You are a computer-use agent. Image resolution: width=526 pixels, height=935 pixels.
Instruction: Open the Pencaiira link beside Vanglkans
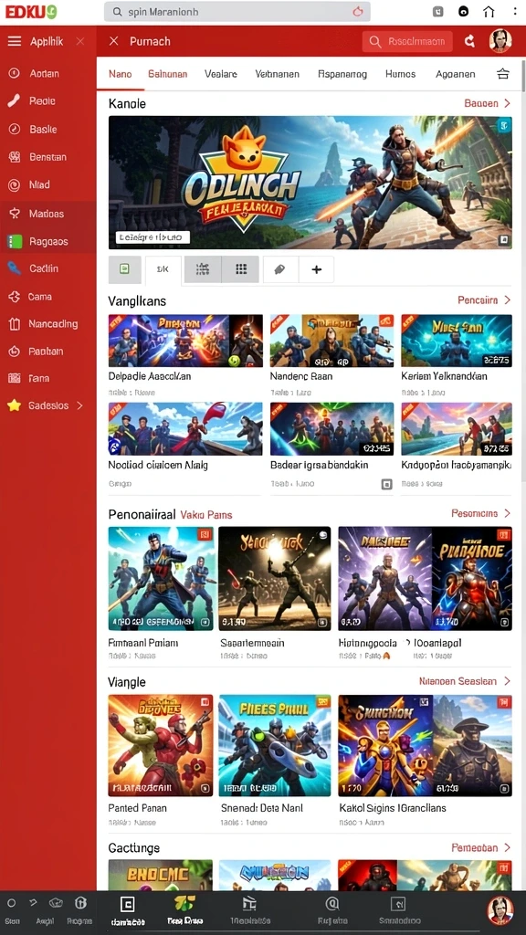pyautogui.click(x=484, y=299)
